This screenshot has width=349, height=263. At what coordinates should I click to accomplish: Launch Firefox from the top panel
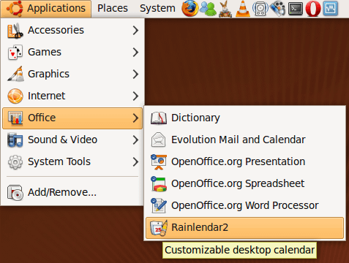[x=189, y=9]
